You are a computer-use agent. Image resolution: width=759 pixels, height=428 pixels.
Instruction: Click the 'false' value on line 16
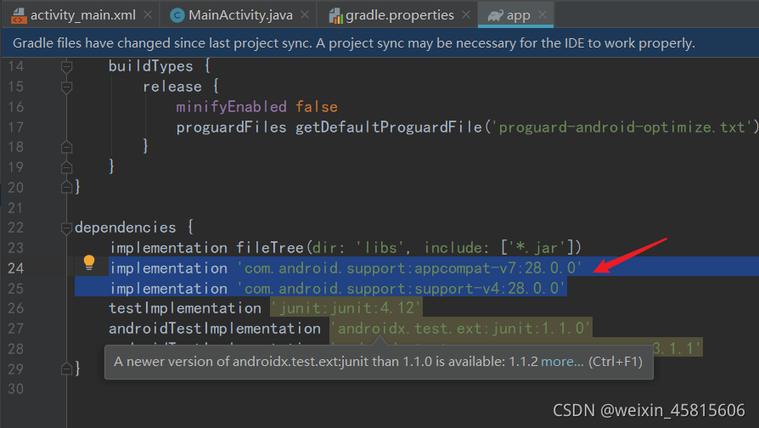pos(317,106)
